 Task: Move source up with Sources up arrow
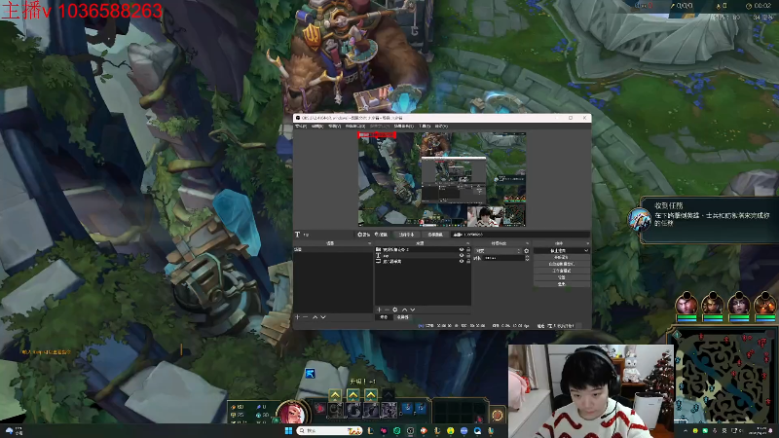pyautogui.click(x=404, y=310)
